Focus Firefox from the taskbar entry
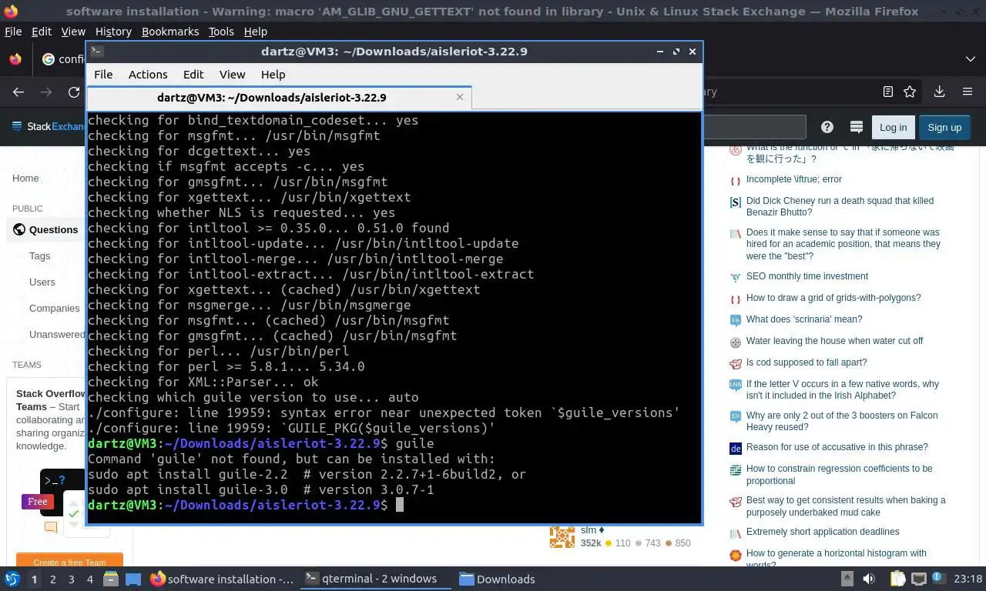The height and width of the screenshot is (591, 986). click(x=222, y=579)
